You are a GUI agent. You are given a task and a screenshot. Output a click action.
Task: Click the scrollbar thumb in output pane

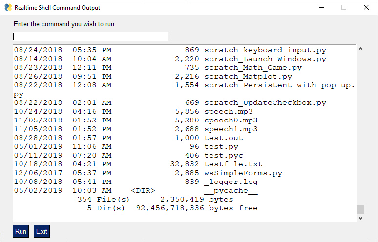click(360, 209)
